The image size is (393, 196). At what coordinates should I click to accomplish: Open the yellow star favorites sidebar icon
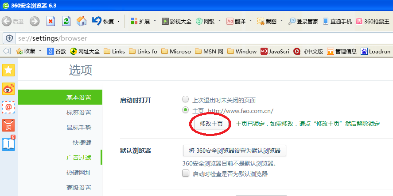(8, 70)
